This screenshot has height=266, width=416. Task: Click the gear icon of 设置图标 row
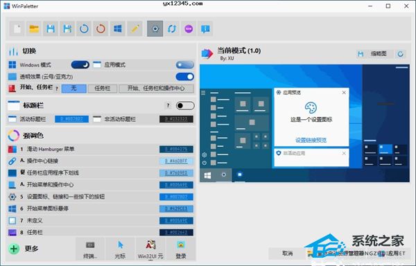click(x=12, y=197)
